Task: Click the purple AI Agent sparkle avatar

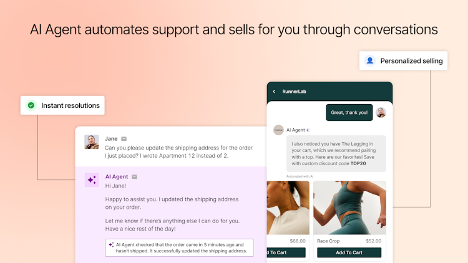Action: (92, 180)
